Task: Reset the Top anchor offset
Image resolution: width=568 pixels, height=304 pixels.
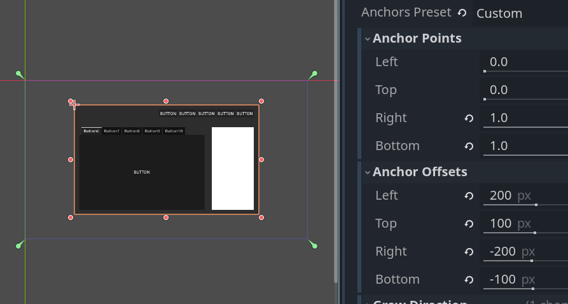Action: click(x=469, y=224)
